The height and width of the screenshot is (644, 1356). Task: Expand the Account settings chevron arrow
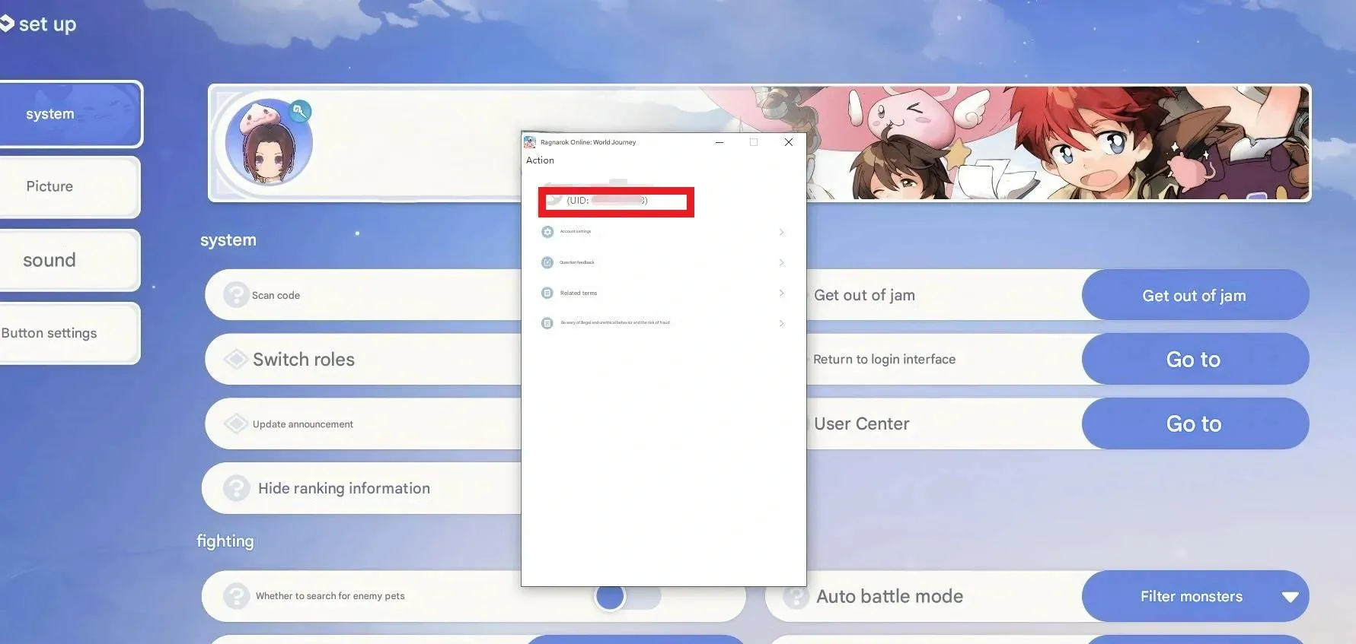pos(781,232)
